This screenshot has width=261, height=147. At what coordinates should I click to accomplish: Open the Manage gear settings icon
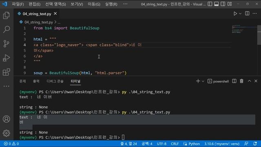point(7,133)
